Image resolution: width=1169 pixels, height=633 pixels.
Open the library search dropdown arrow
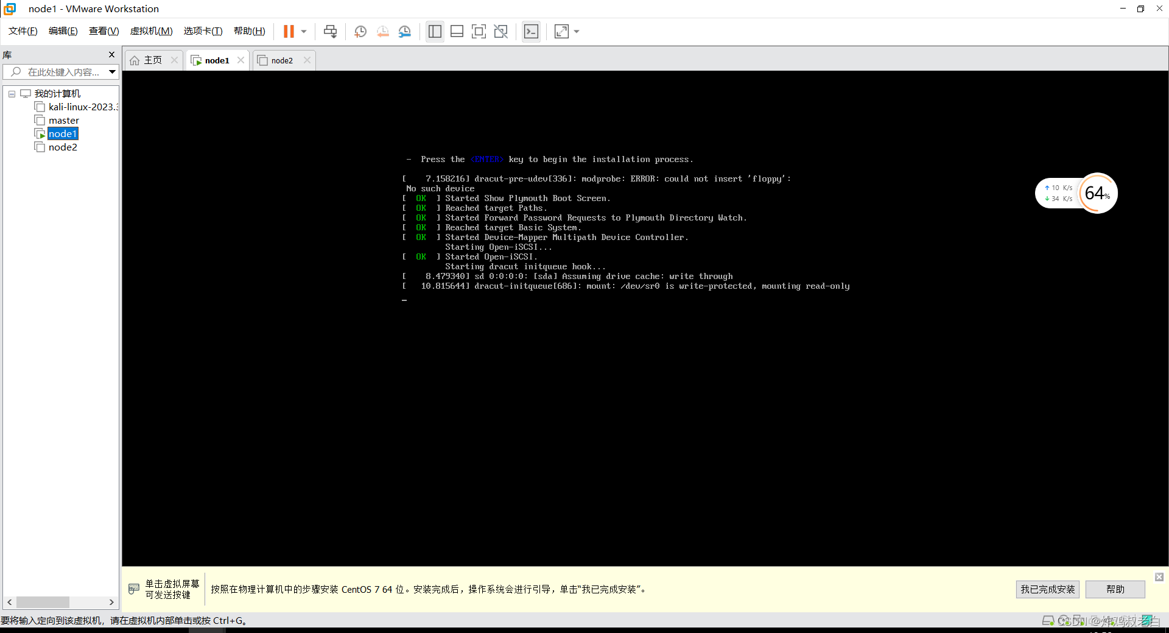[113, 72]
